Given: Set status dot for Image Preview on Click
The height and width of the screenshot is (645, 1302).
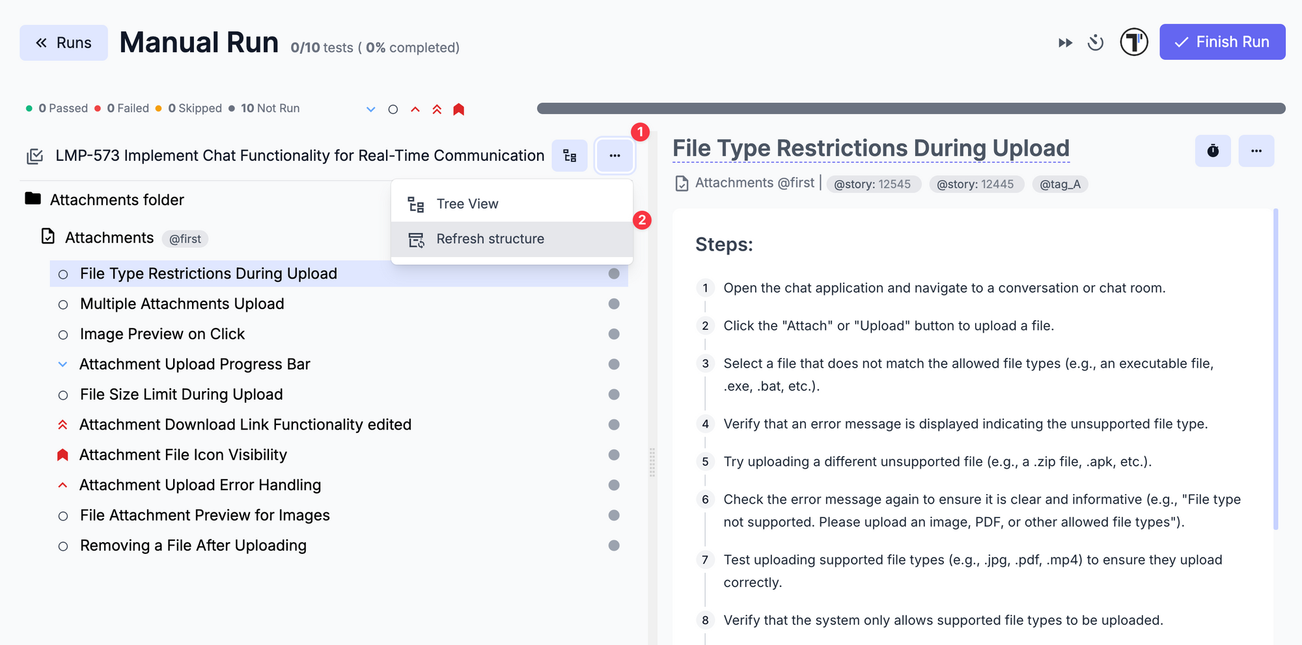Looking at the screenshot, I should [614, 334].
